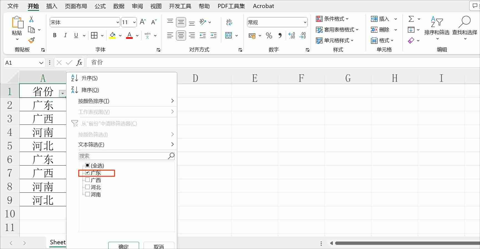The height and width of the screenshot is (249, 480).
Task: Apply yellow fill color bucket
Action: 112,35
